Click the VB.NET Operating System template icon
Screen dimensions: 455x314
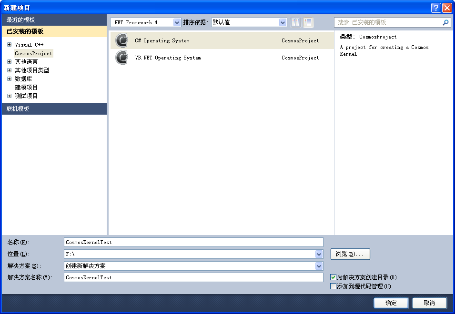[x=122, y=58]
